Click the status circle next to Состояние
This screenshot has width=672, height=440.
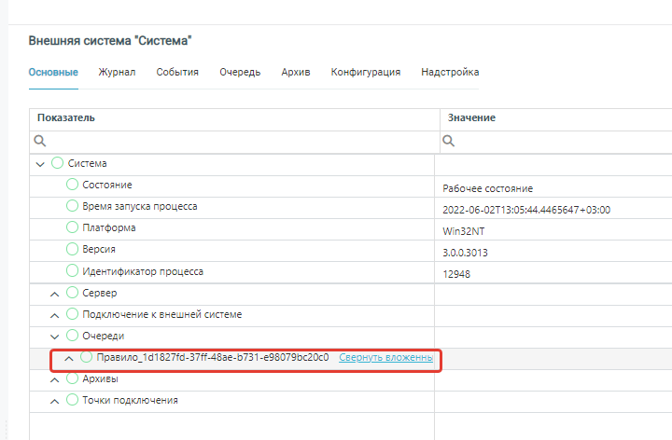tap(73, 185)
